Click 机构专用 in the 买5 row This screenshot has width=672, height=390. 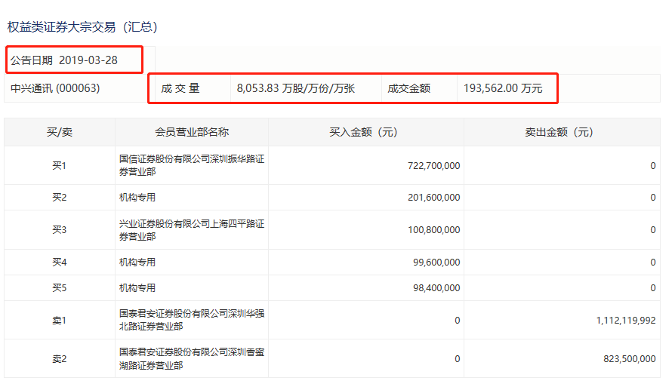(137, 287)
